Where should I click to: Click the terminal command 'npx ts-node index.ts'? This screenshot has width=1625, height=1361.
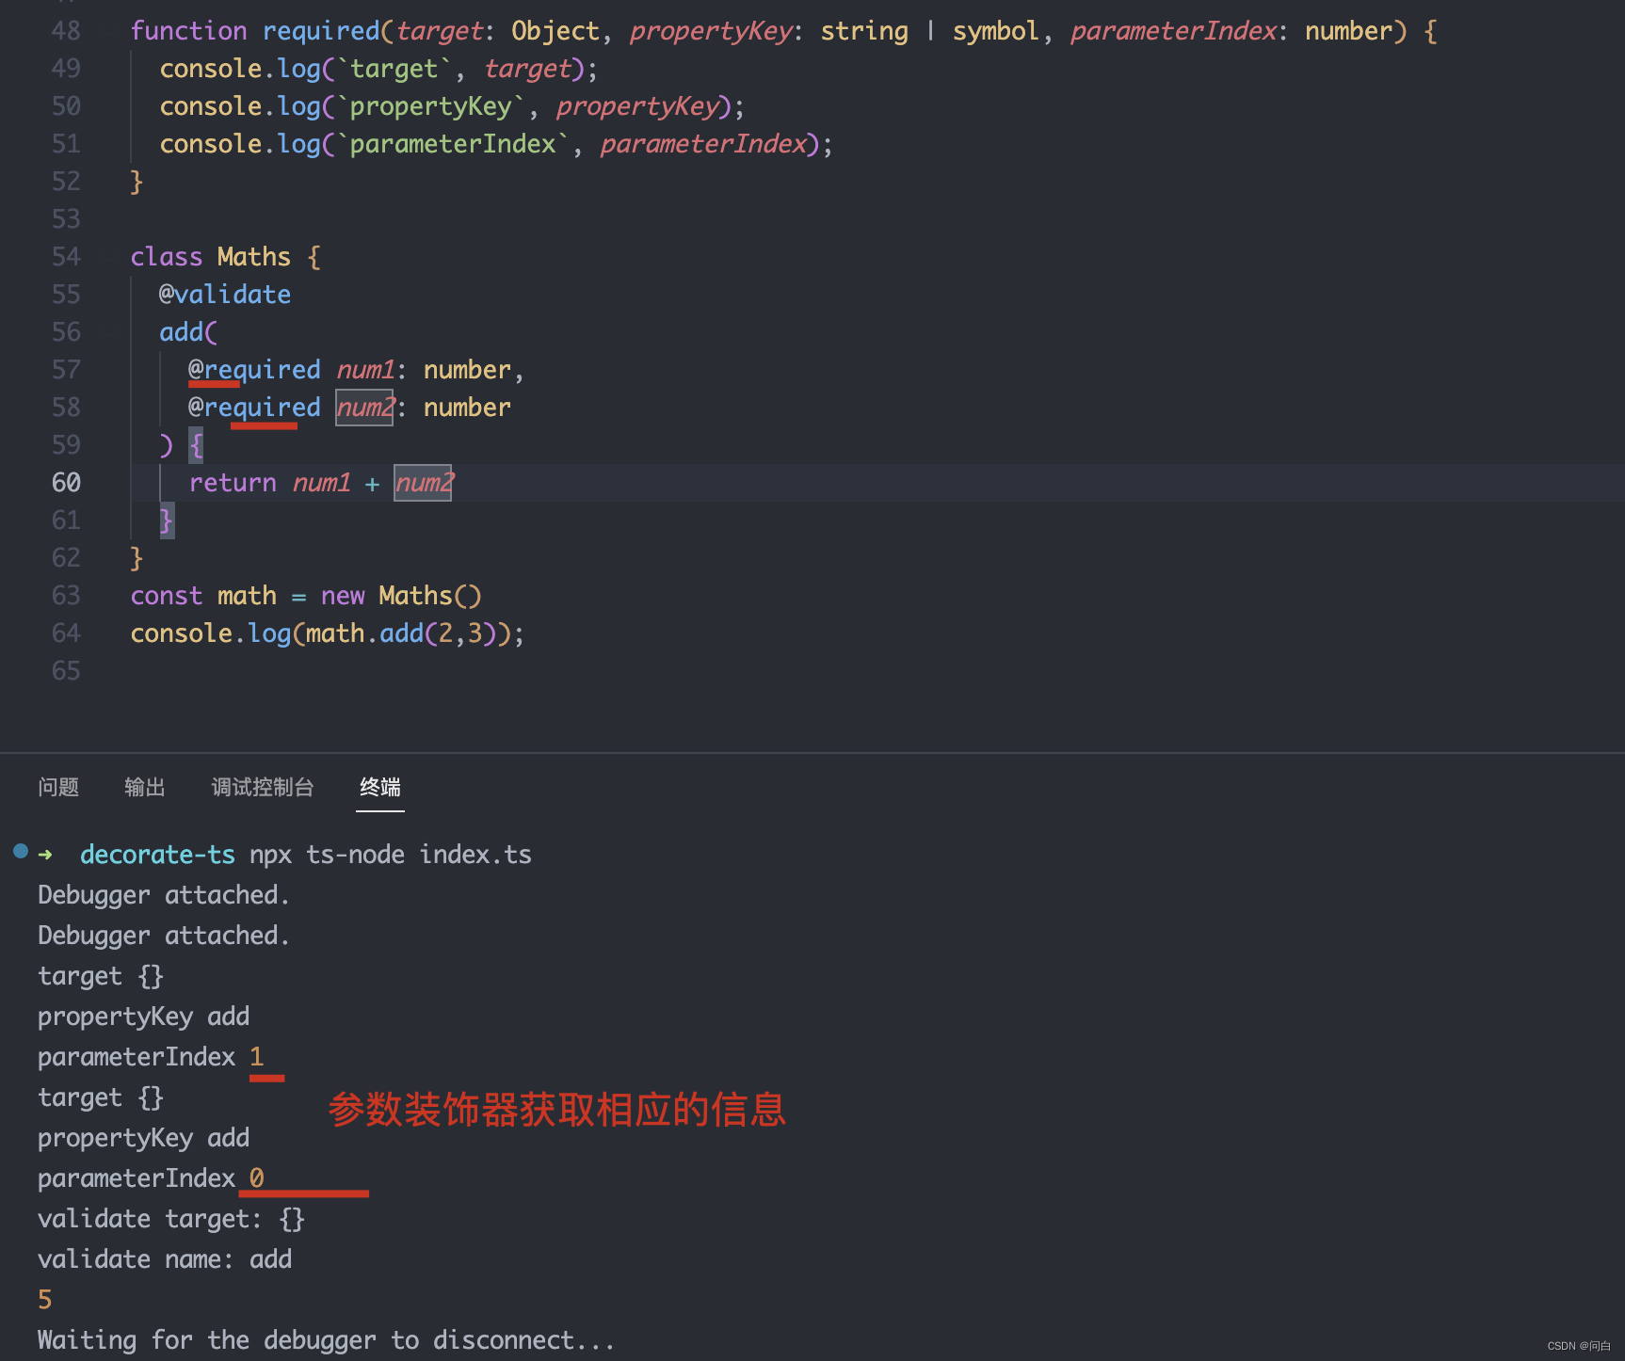coord(391,855)
